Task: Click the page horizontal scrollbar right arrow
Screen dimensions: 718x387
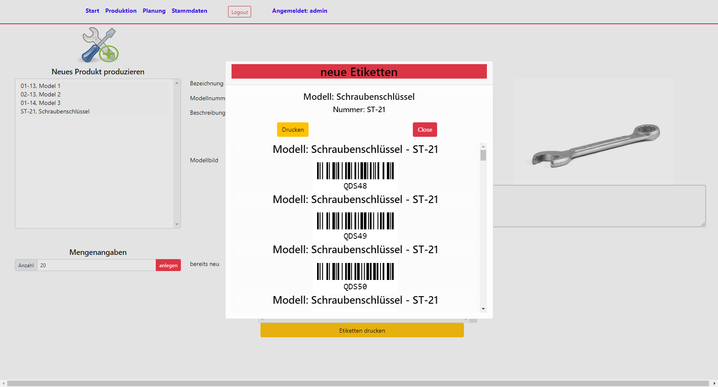Action: (714, 383)
